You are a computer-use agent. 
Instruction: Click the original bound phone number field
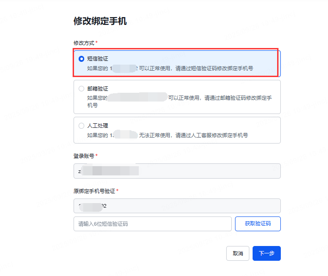[177, 206]
